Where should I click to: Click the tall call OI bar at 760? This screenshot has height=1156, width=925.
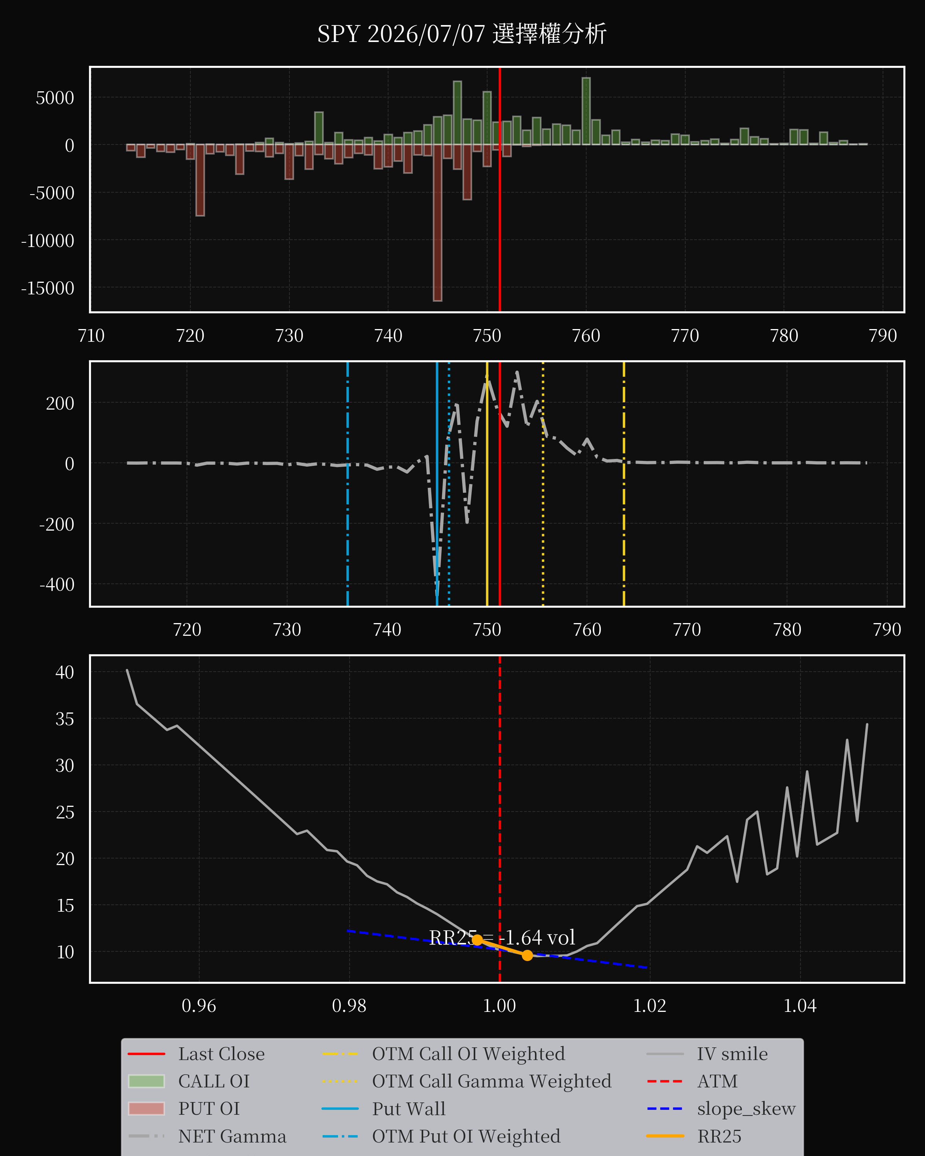click(x=586, y=111)
